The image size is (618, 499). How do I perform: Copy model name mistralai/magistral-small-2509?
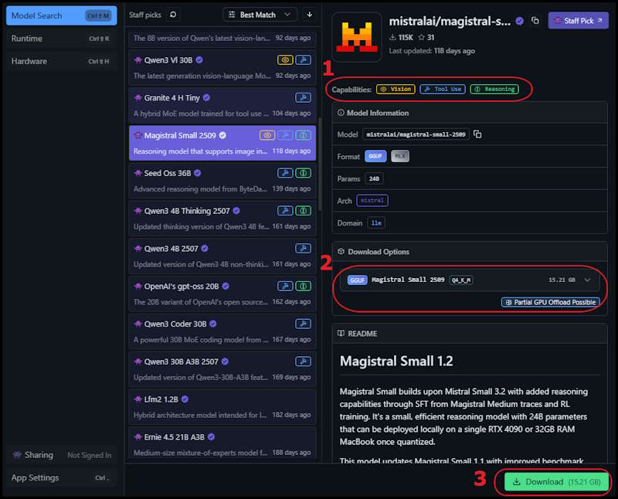(x=477, y=134)
